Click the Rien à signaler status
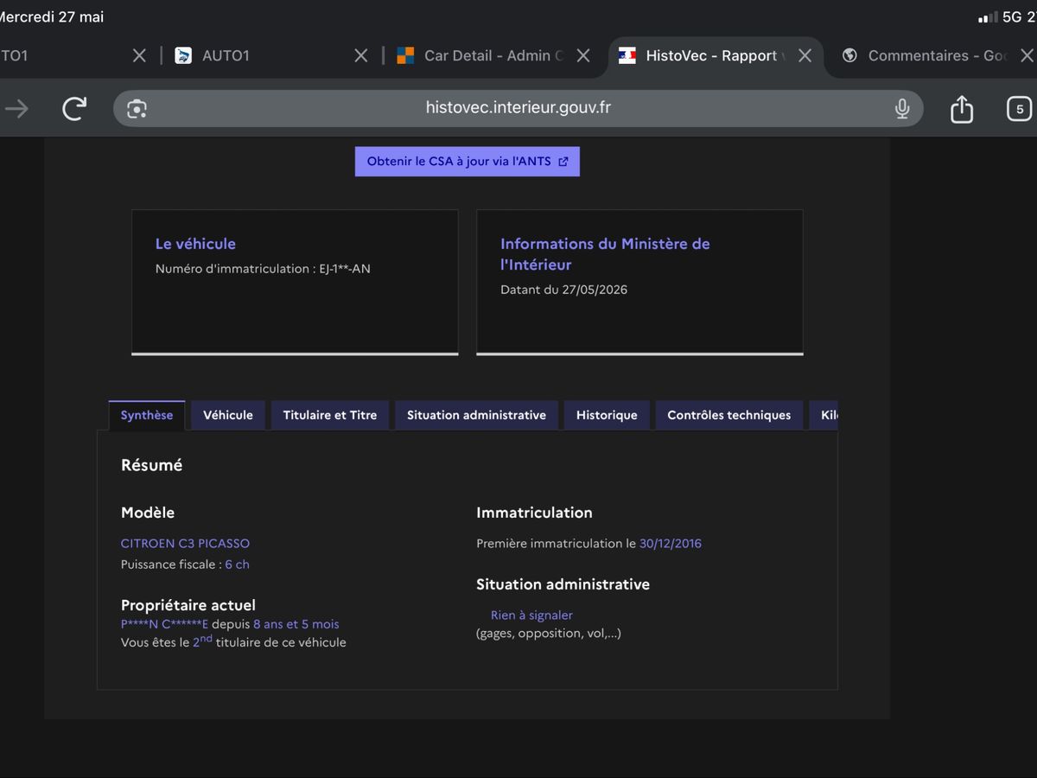 tap(531, 615)
